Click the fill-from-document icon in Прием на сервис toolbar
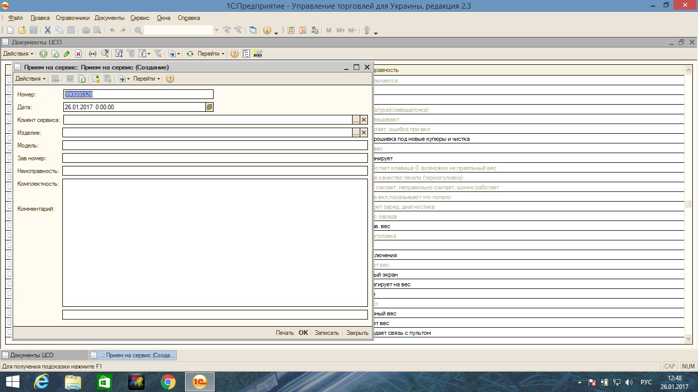The image size is (698, 392). (96, 79)
